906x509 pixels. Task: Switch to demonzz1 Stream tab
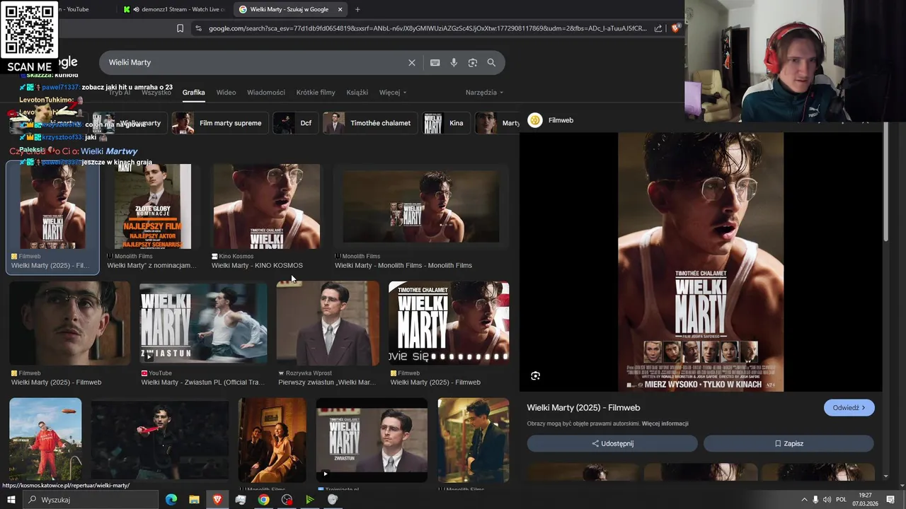(173, 9)
